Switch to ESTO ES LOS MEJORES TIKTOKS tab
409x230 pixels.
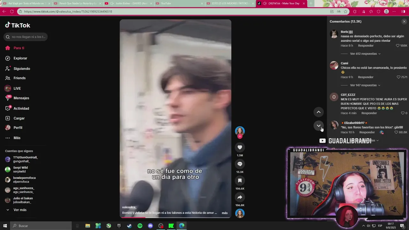tap(230, 4)
